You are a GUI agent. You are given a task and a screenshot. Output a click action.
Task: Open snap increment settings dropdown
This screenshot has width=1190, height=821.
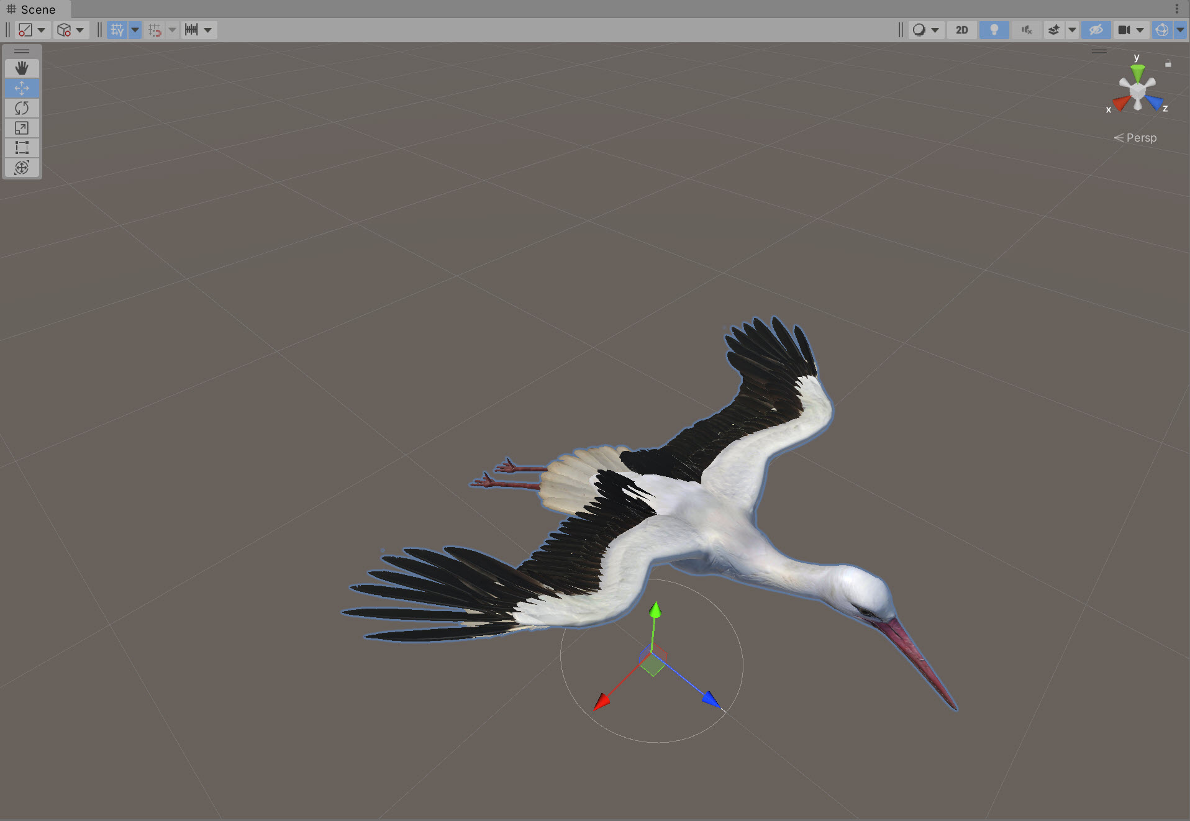(x=199, y=30)
